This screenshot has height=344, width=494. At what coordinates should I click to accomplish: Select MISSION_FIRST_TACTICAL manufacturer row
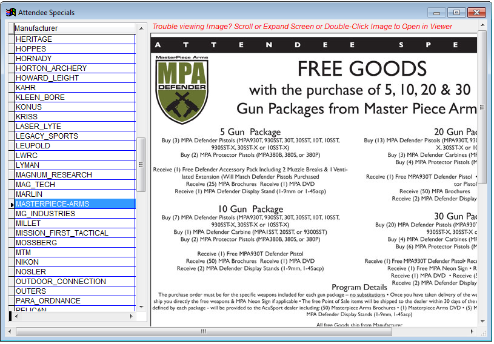(x=75, y=233)
